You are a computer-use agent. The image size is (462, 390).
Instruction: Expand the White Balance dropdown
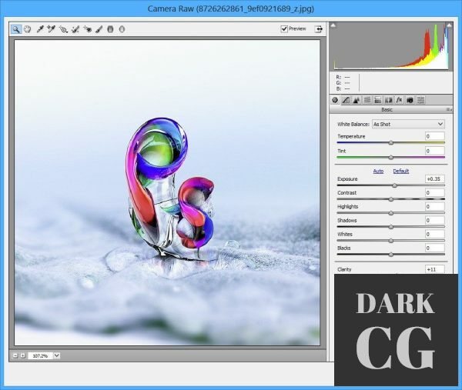click(x=408, y=124)
